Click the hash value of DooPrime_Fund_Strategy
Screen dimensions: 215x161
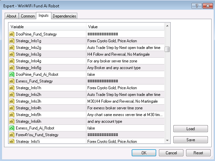103,34
